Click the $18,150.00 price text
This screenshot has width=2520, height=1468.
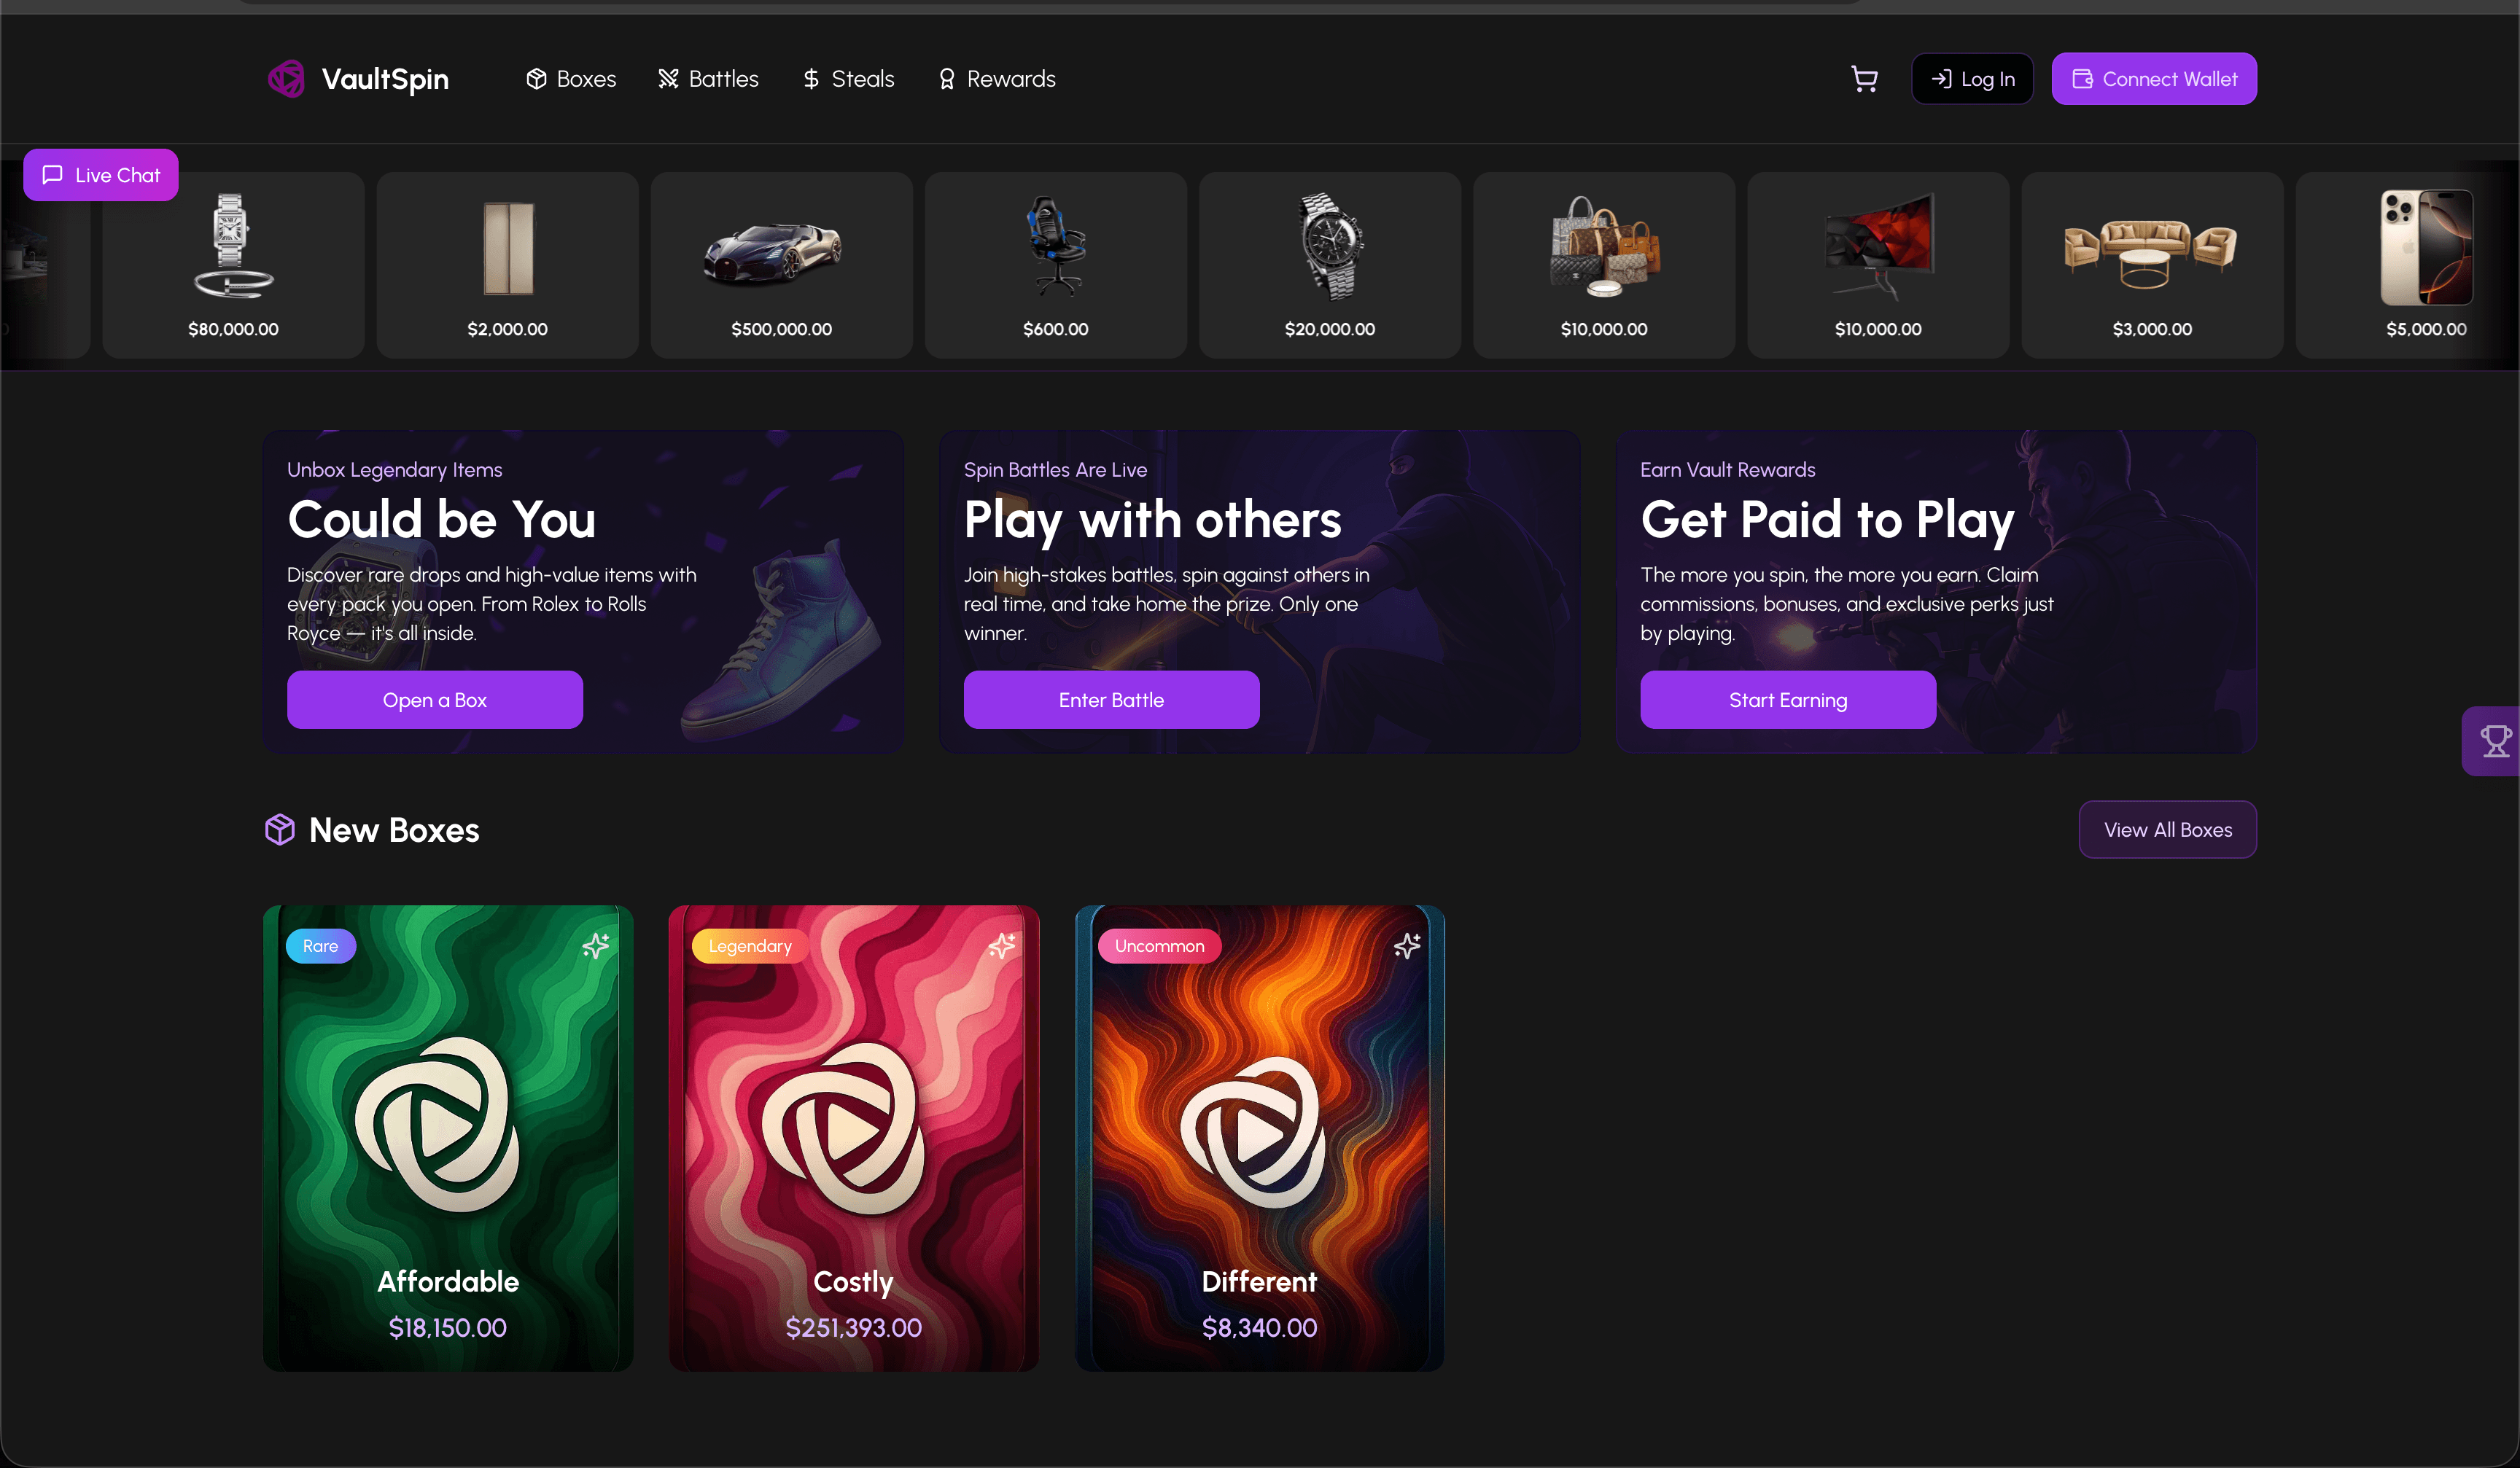point(447,1327)
